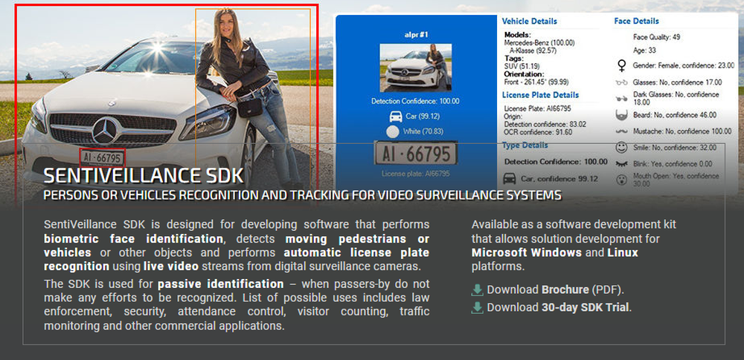The width and height of the screenshot is (744, 360).
Task: Click the Mustache icon
Action: point(621,131)
